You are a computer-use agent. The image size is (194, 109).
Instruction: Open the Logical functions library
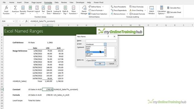tap(37, 10)
